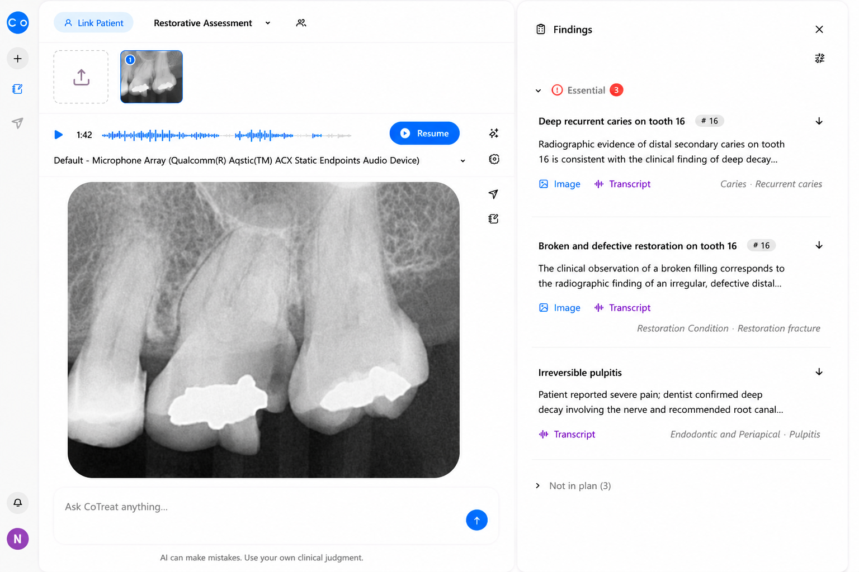The image size is (859, 572).
Task: Open the microphone device dropdown
Action: 260,160
